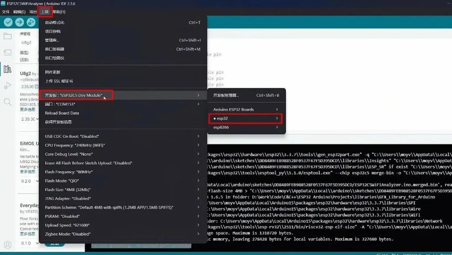
Task: Open Everyday library version 0.1.0 dropdown
Action: 30,243
